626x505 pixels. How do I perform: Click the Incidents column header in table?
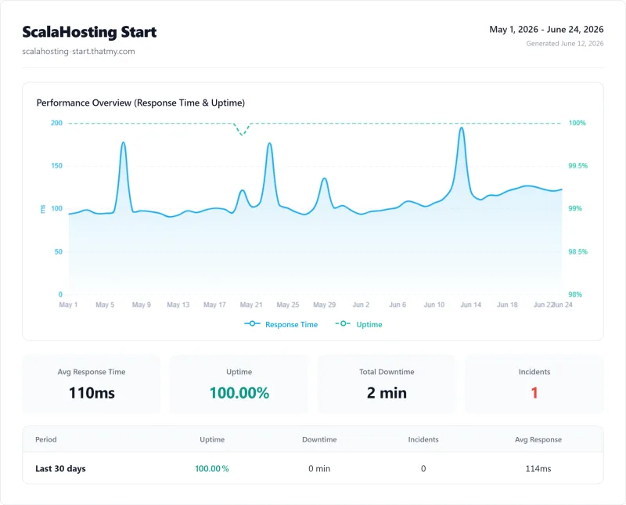click(423, 439)
